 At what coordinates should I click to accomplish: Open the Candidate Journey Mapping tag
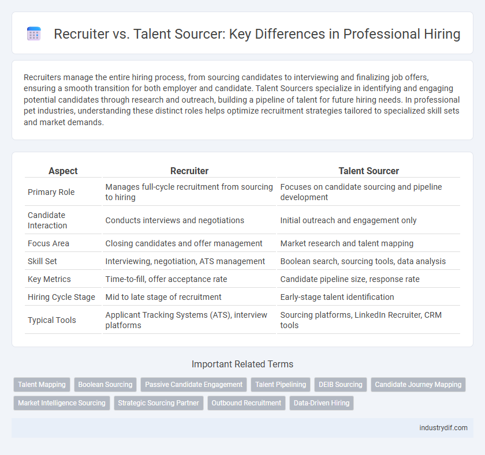[418, 385]
